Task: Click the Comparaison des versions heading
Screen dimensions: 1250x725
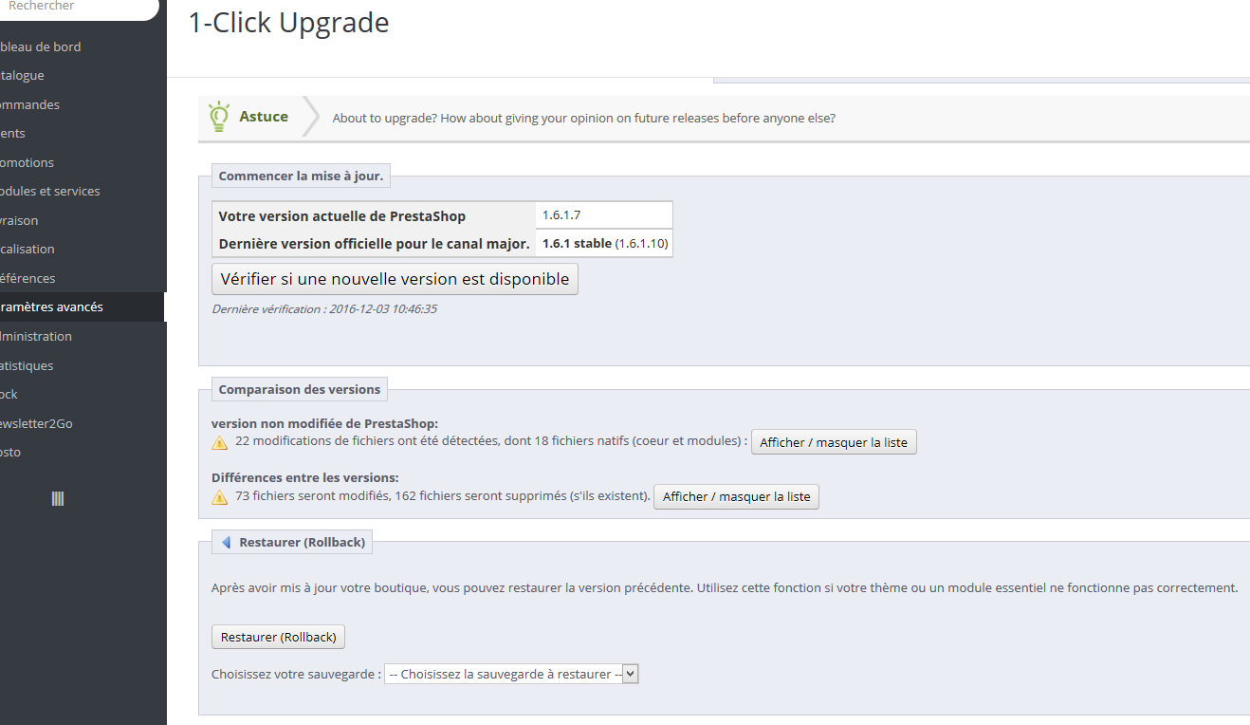Action: point(300,389)
